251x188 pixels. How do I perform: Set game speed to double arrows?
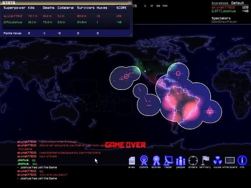point(152,6)
